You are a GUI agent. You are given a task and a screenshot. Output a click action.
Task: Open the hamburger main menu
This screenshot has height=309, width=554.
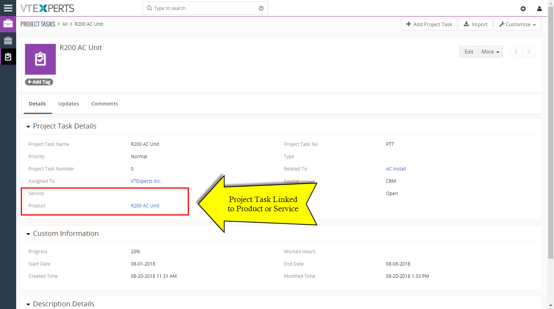8,8
